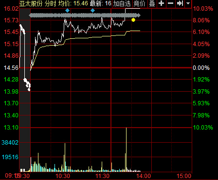The height and width of the screenshot is (180, 218).
Task: Click the 10:30 time axis label
Action: click(x=63, y=176)
